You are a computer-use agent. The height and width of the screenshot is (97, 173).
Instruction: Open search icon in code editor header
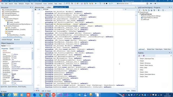coord(125,9)
